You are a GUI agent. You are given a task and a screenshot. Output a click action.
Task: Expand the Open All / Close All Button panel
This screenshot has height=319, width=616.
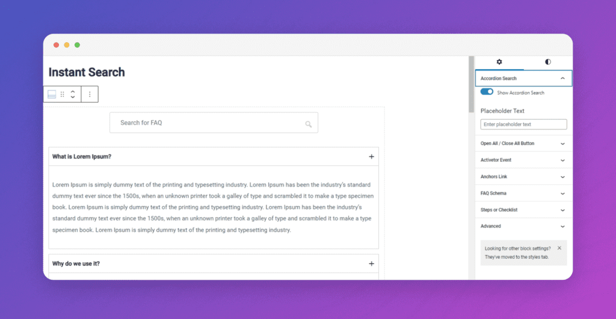coord(562,144)
